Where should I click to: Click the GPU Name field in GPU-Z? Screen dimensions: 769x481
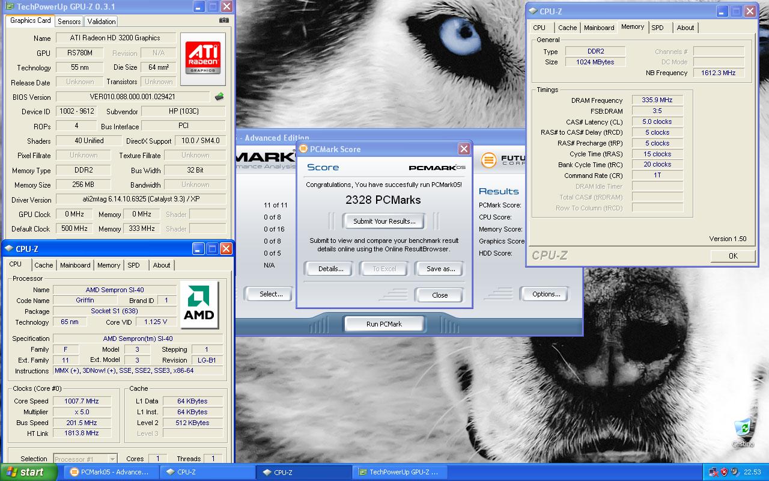click(x=115, y=38)
